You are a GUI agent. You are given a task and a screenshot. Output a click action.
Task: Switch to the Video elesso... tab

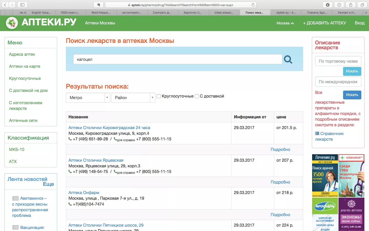pos(224,13)
